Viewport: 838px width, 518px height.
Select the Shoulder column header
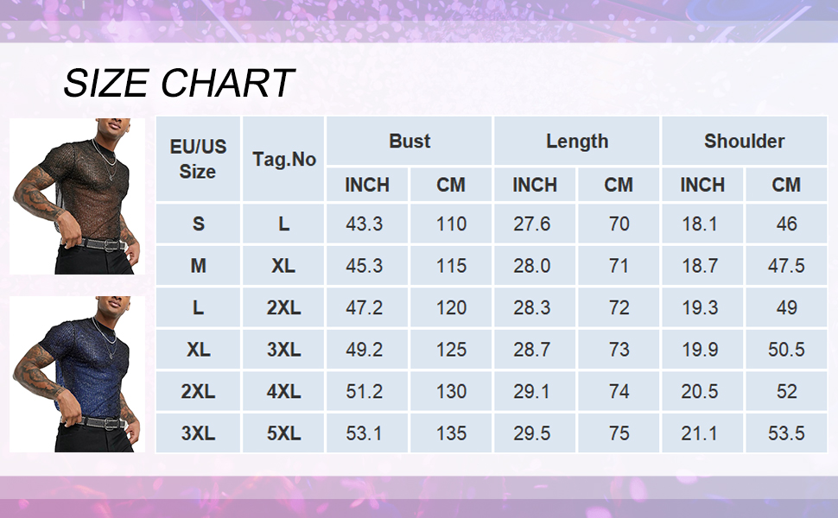pyautogui.click(x=745, y=142)
